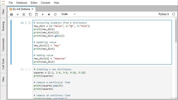Screen dimensions: 178x100
Task: Click the blue collapser bar of first cell
Action: pos(11,42)
